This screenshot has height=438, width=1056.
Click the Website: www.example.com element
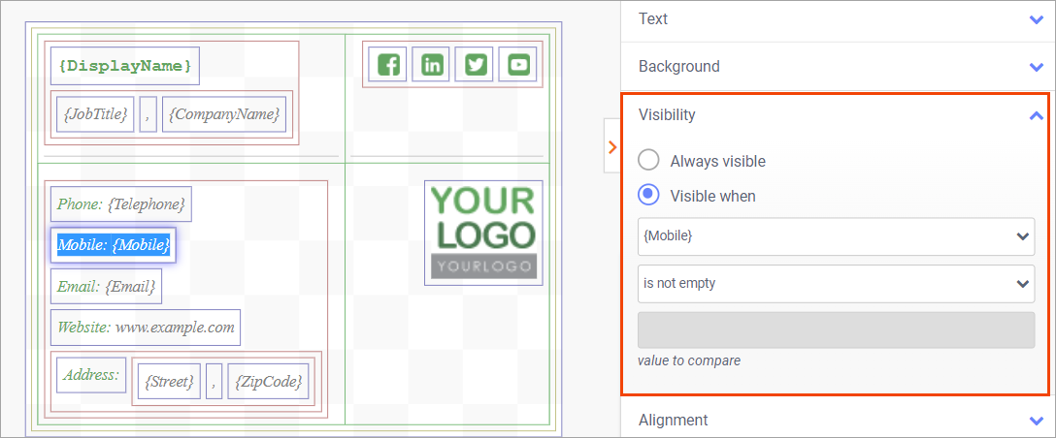coord(146,328)
